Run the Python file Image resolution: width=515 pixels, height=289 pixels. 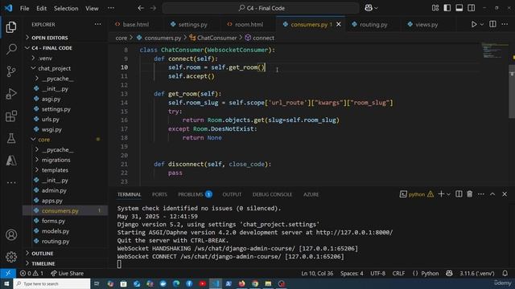pyautogui.click(x=474, y=25)
